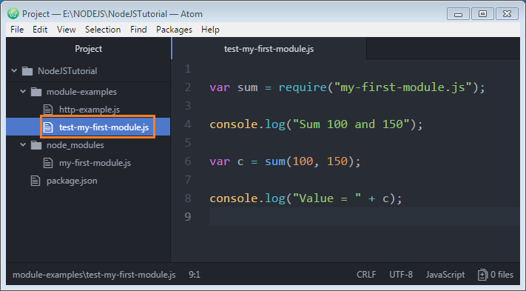Select grammar via JavaScript status label

pos(445,275)
